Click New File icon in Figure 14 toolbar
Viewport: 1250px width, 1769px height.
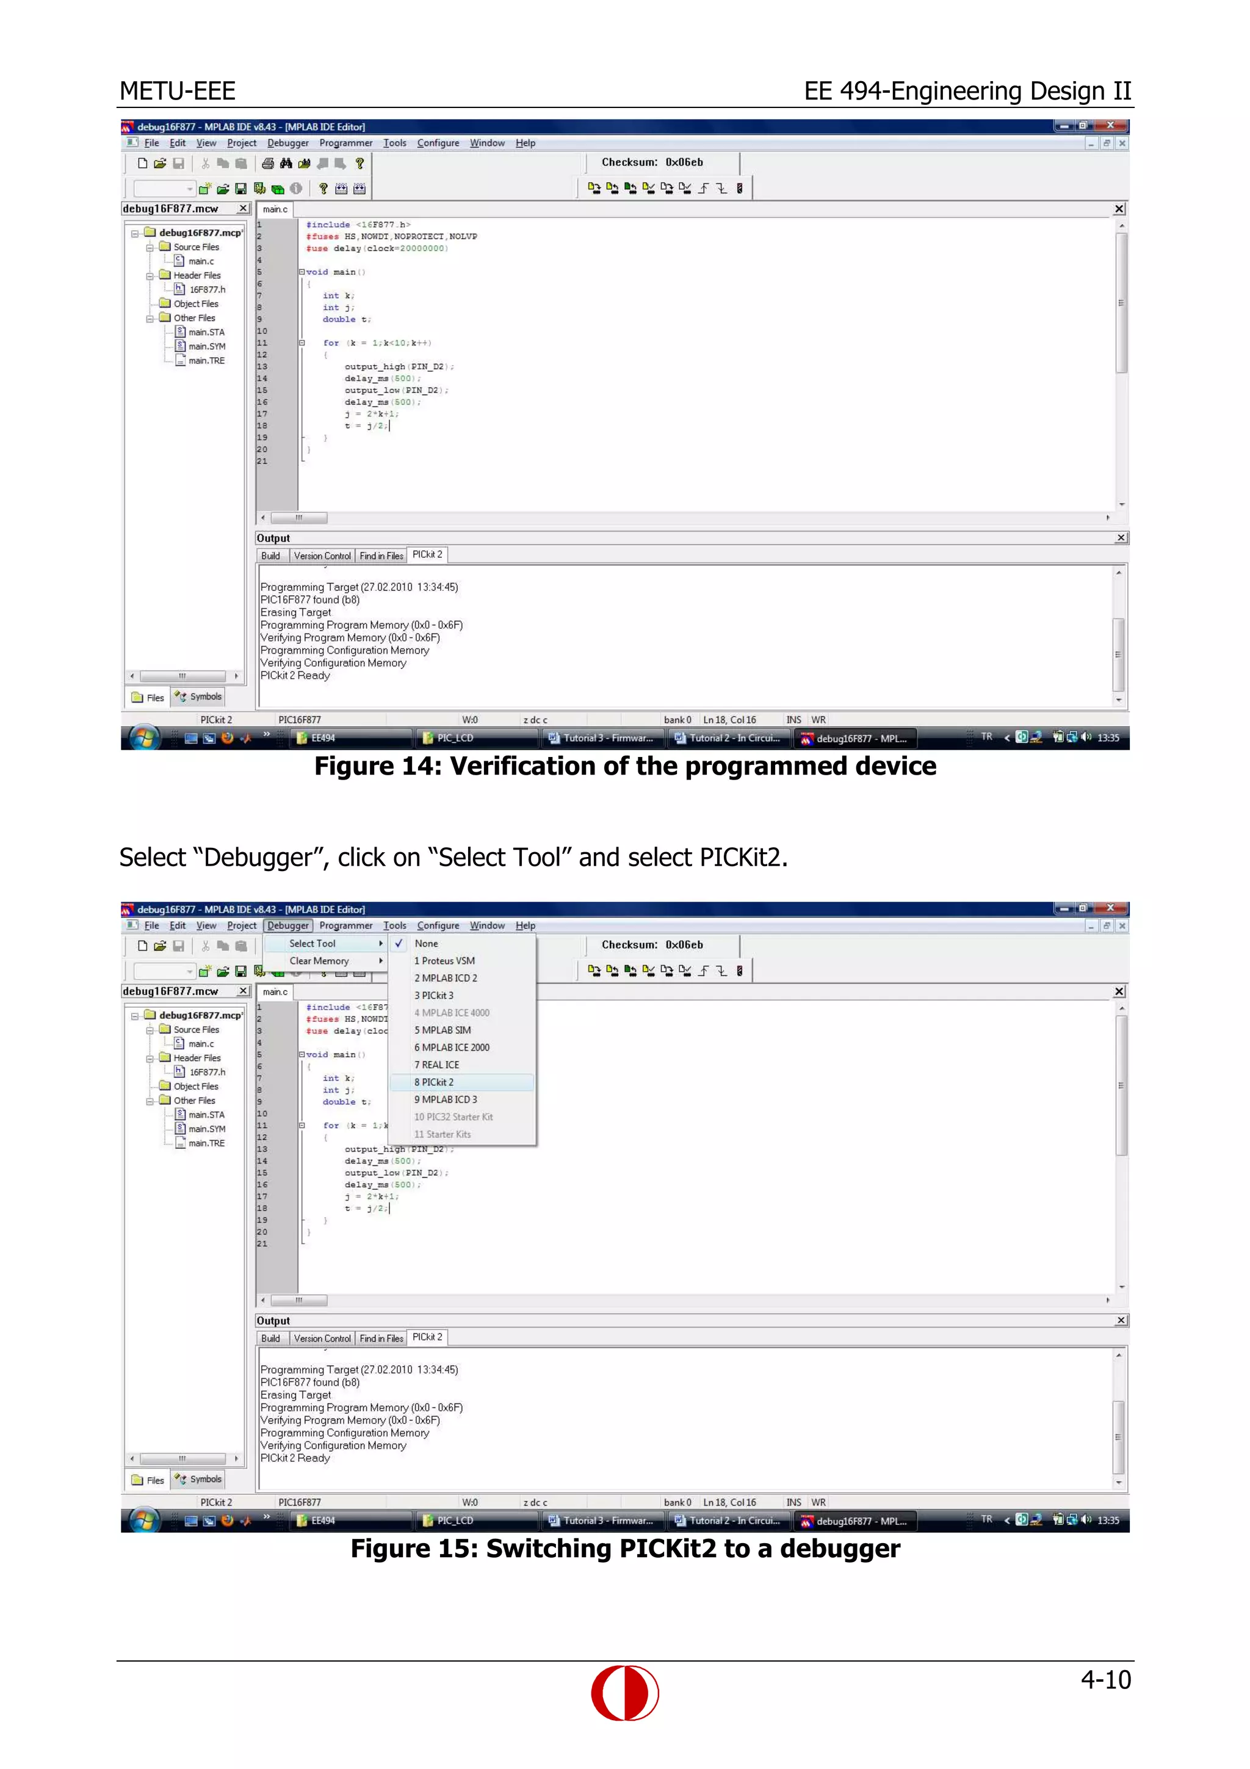click(x=142, y=164)
